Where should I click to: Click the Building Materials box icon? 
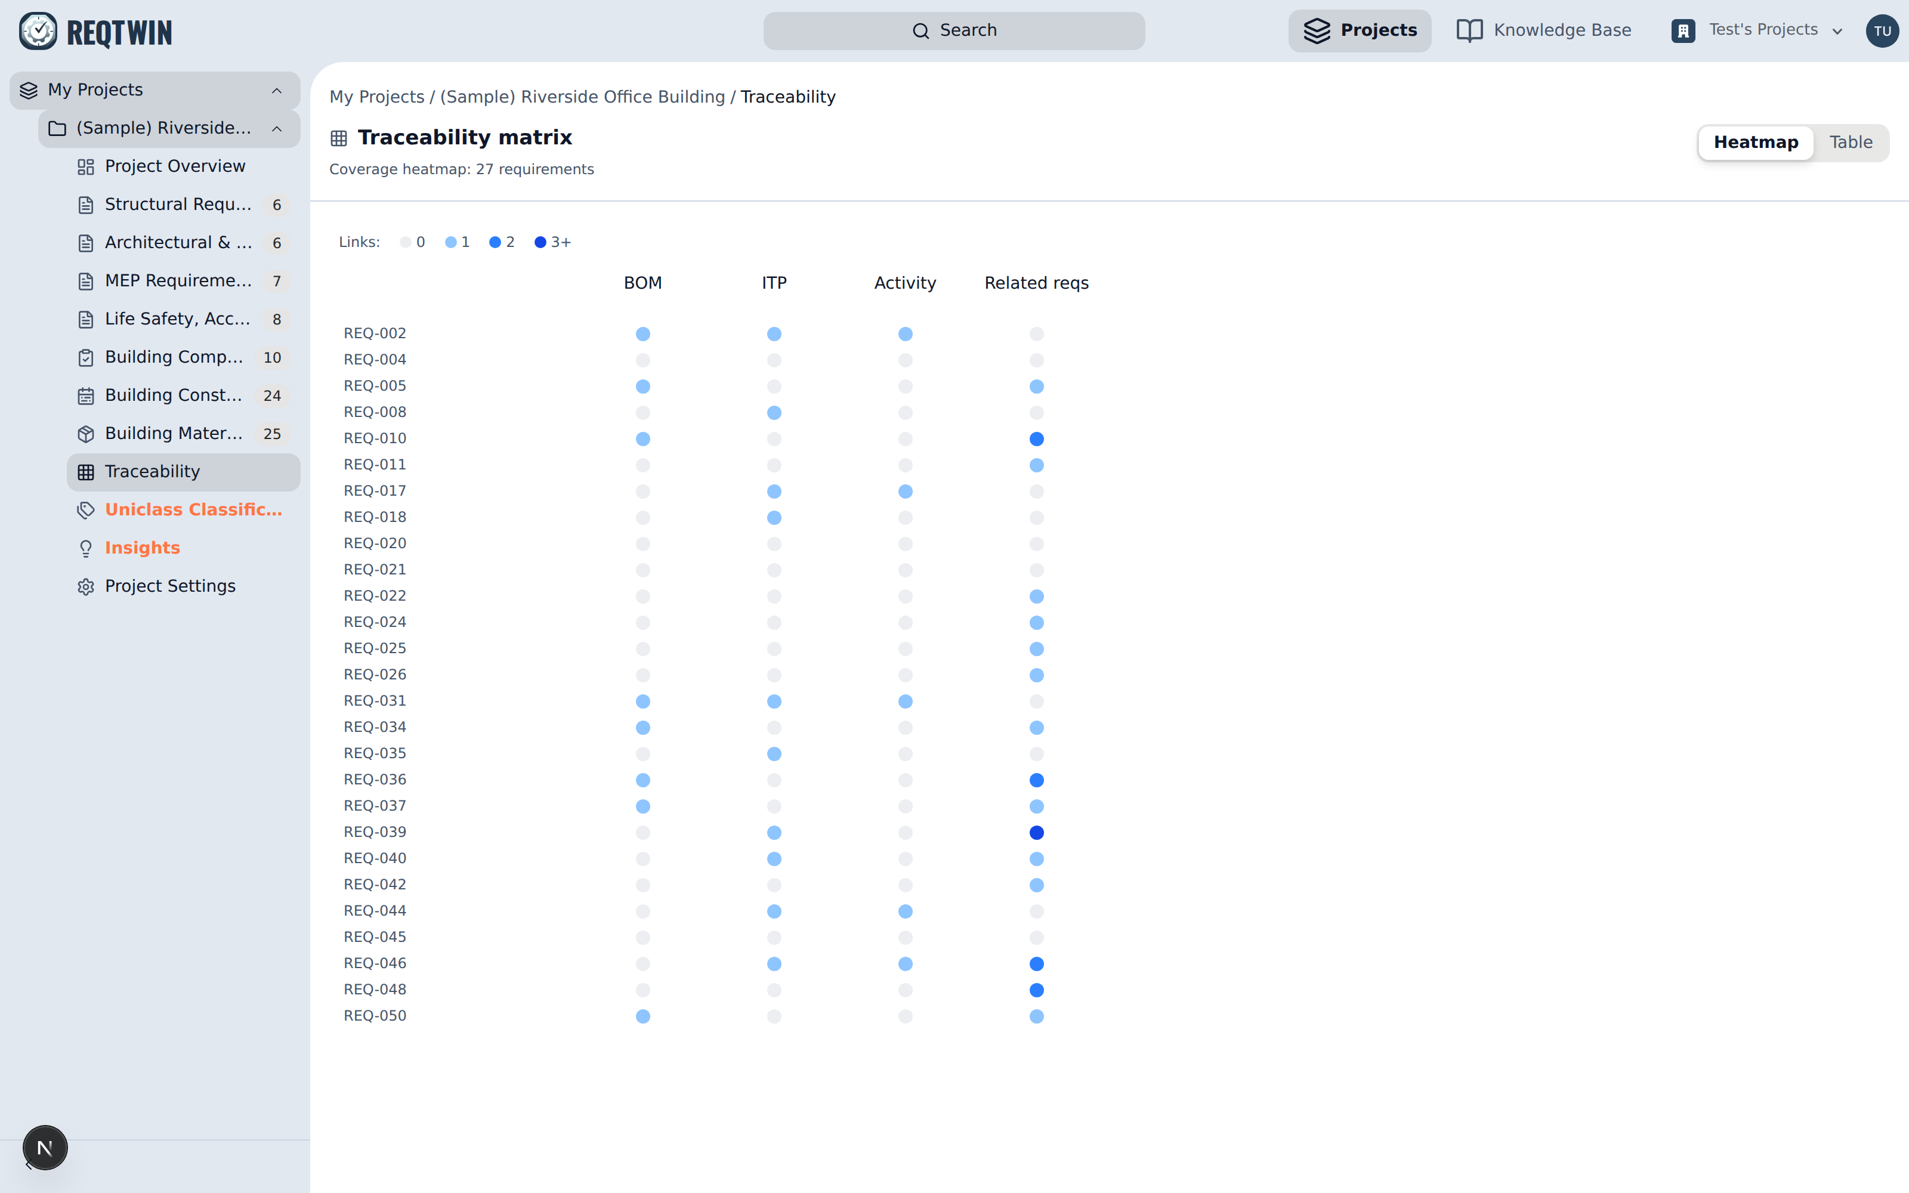pos(86,434)
